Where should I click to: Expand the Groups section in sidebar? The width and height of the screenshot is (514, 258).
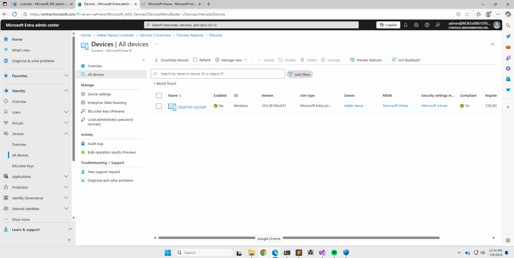[x=66, y=123]
